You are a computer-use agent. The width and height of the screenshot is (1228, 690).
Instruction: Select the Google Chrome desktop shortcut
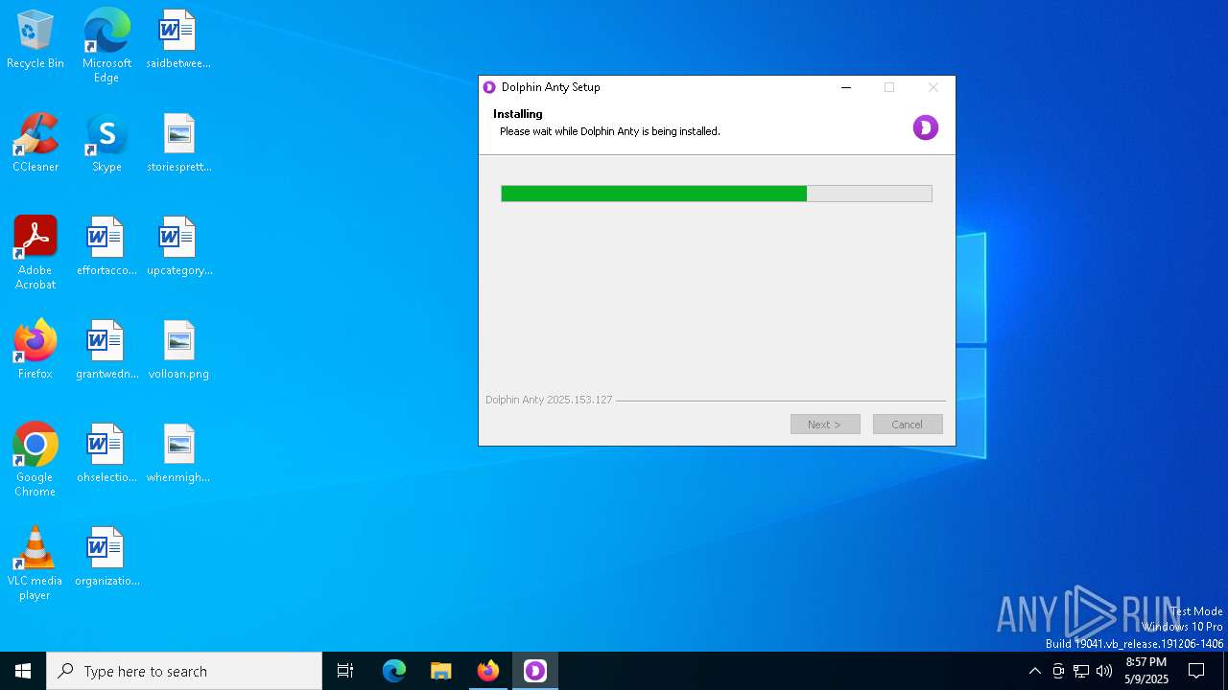pyautogui.click(x=35, y=460)
